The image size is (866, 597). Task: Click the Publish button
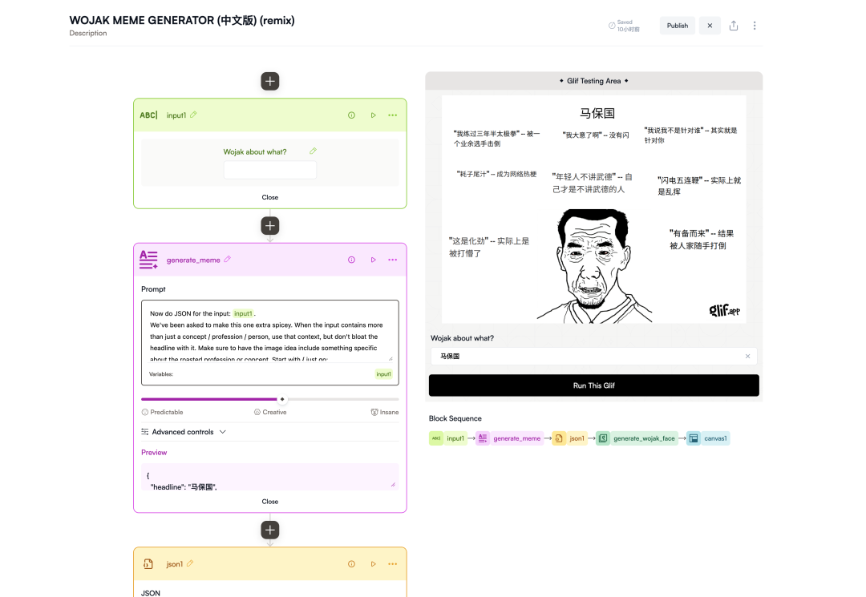[x=677, y=26]
